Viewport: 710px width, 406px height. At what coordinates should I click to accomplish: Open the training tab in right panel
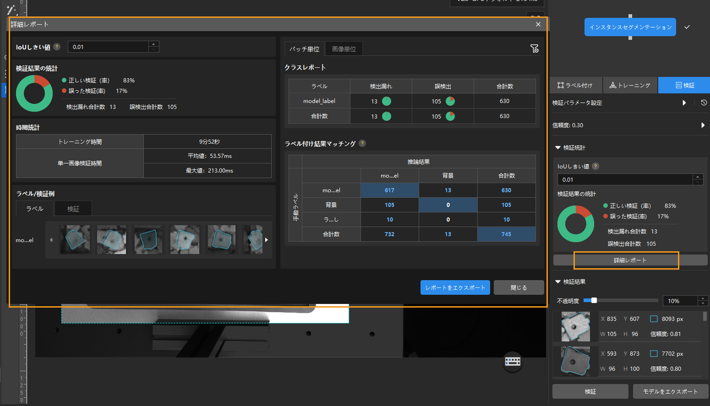pos(630,85)
